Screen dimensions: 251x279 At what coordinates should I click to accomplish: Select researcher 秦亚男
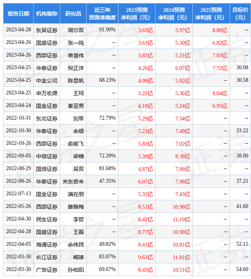point(76,106)
